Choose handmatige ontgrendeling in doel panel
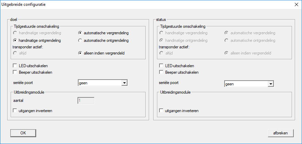The image size is (302, 144). click(15, 40)
